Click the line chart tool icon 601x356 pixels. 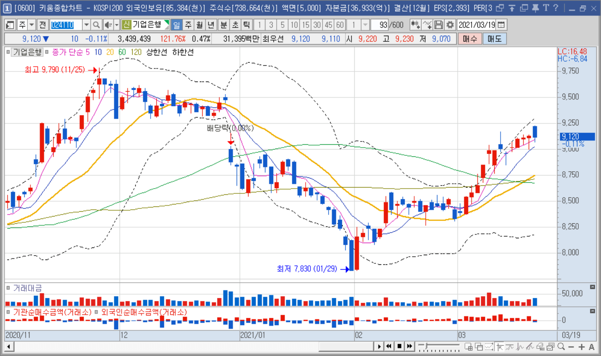click(x=427, y=25)
